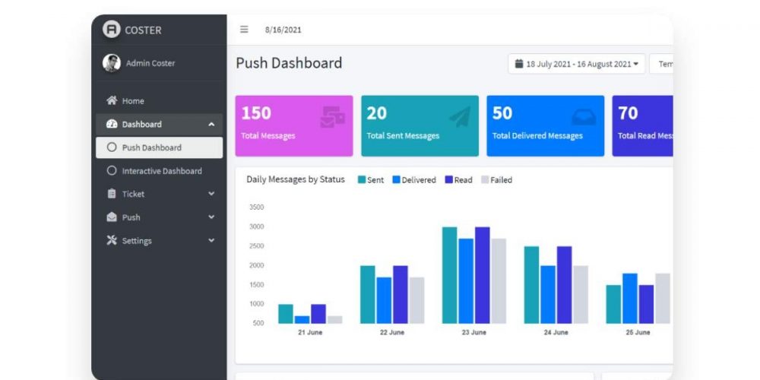This screenshot has width=760, height=380.
Task: Select the Interactive Dashboard radio item
Action: [x=112, y=171]
